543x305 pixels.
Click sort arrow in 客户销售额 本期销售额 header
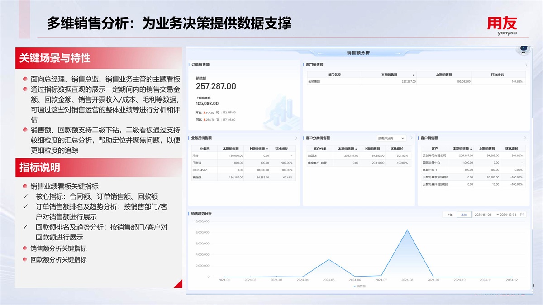pos(472,149)
